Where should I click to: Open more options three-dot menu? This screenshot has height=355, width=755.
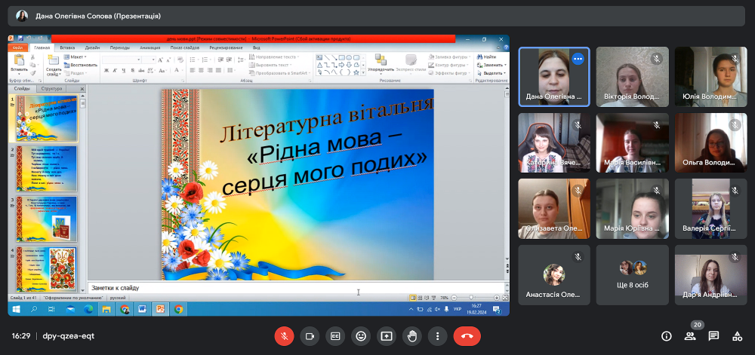(x=438, y=336)
